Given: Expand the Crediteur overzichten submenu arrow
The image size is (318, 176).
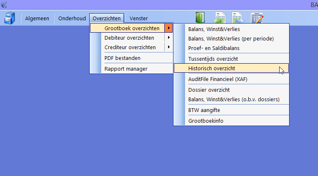Looking at the screenshot, I should [168, 47].
